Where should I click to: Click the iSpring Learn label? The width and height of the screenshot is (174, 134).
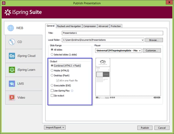tap(26, 70)
